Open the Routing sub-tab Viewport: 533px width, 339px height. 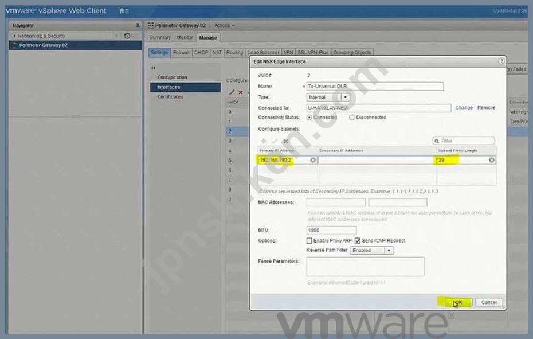(234, 52)
